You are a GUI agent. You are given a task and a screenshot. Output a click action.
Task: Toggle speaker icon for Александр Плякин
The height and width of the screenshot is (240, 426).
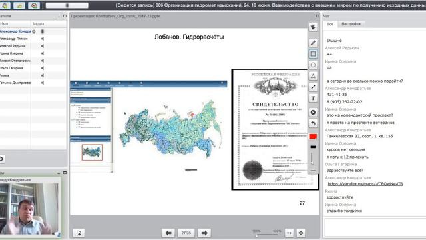click(43, 39)
